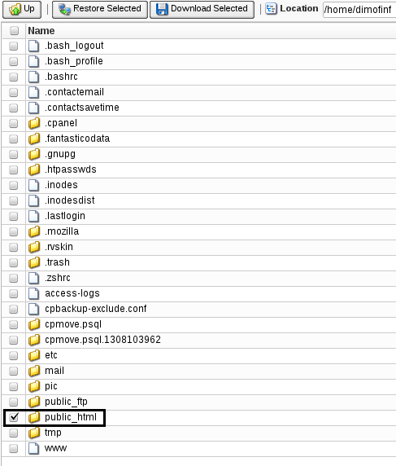Check the box for mail
Screen dimensions: 396x466
click(x=13, y=371)
